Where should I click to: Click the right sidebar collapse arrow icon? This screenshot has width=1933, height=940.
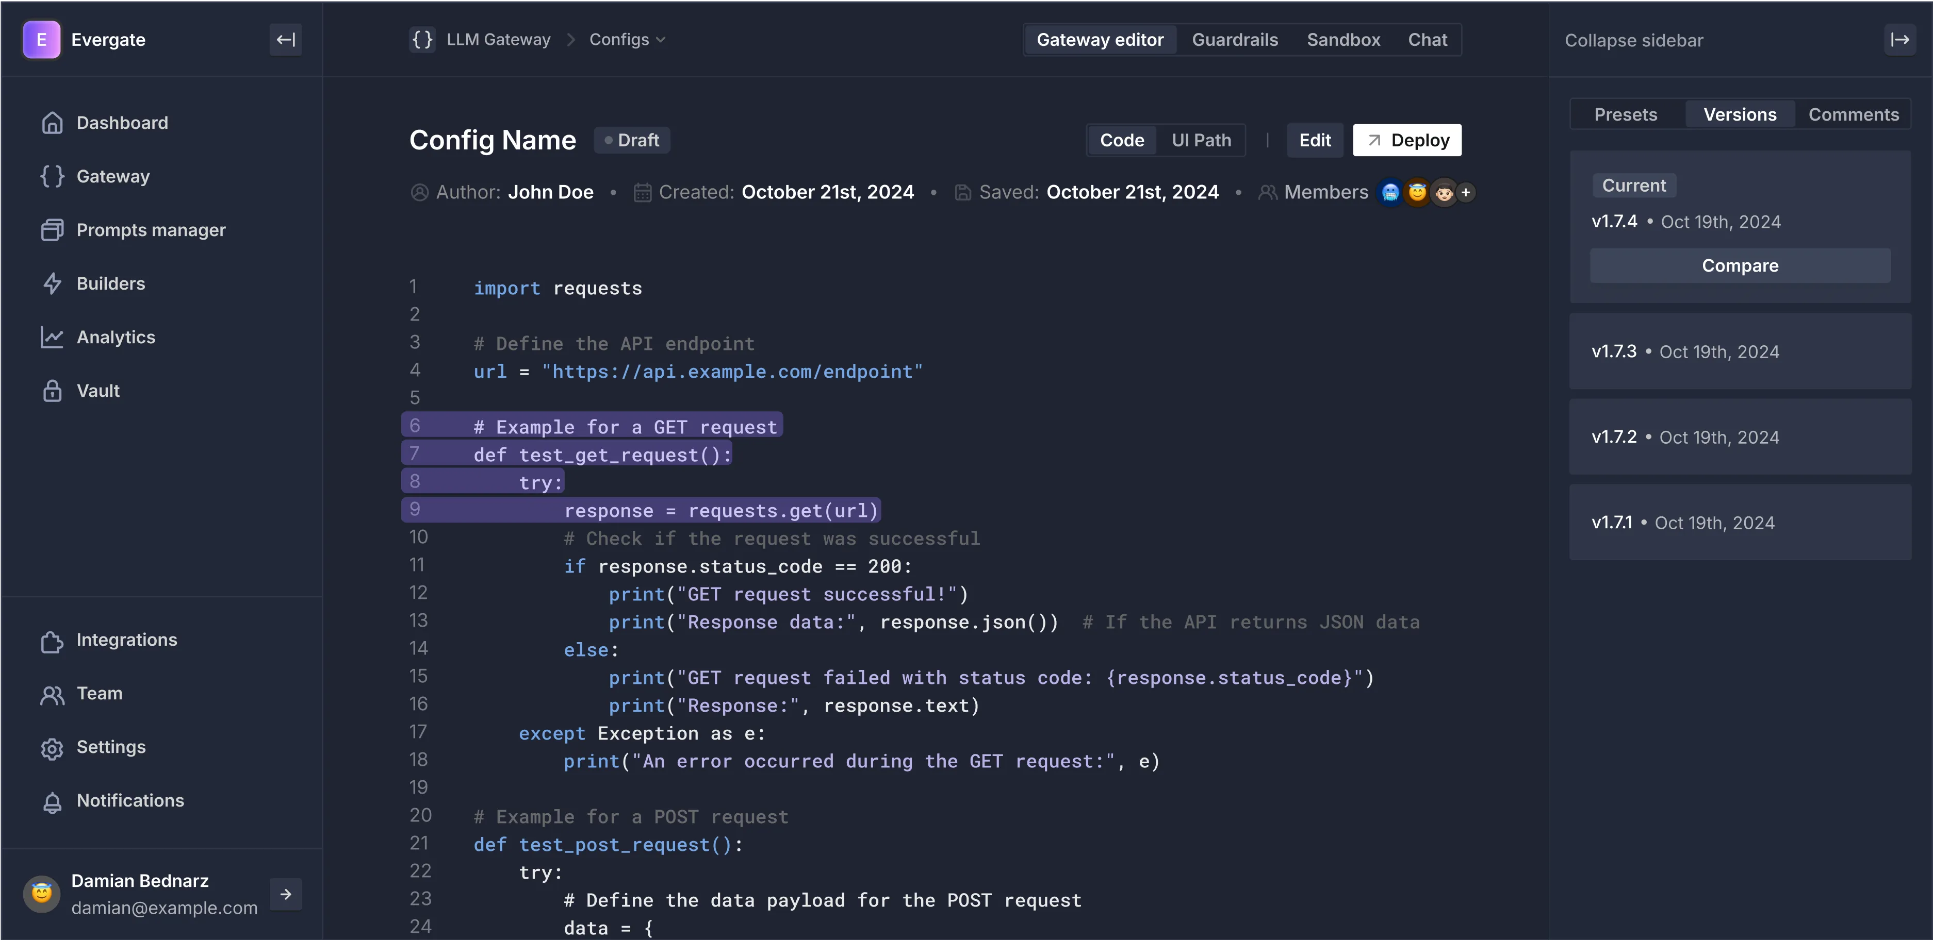[1899, 40]
